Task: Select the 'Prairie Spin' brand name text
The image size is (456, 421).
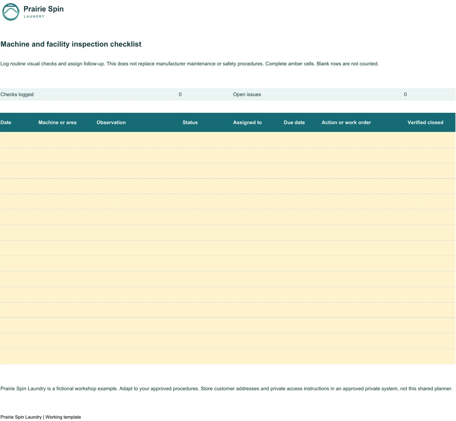Action: tap(43, 9)
